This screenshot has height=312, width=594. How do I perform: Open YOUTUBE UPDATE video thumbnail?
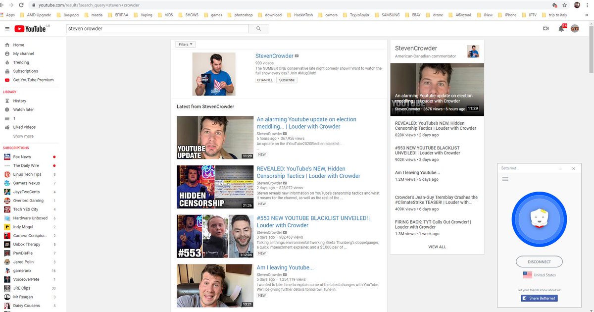tap(215, 138)
